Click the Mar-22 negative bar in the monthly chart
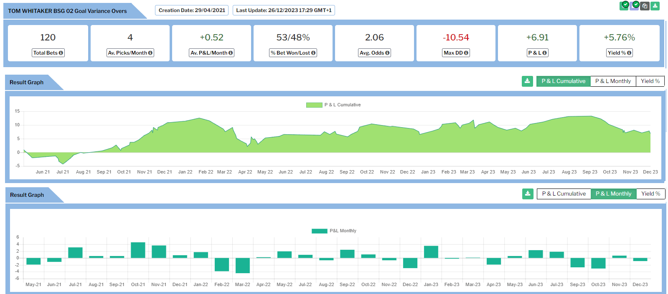 point(243,266)
